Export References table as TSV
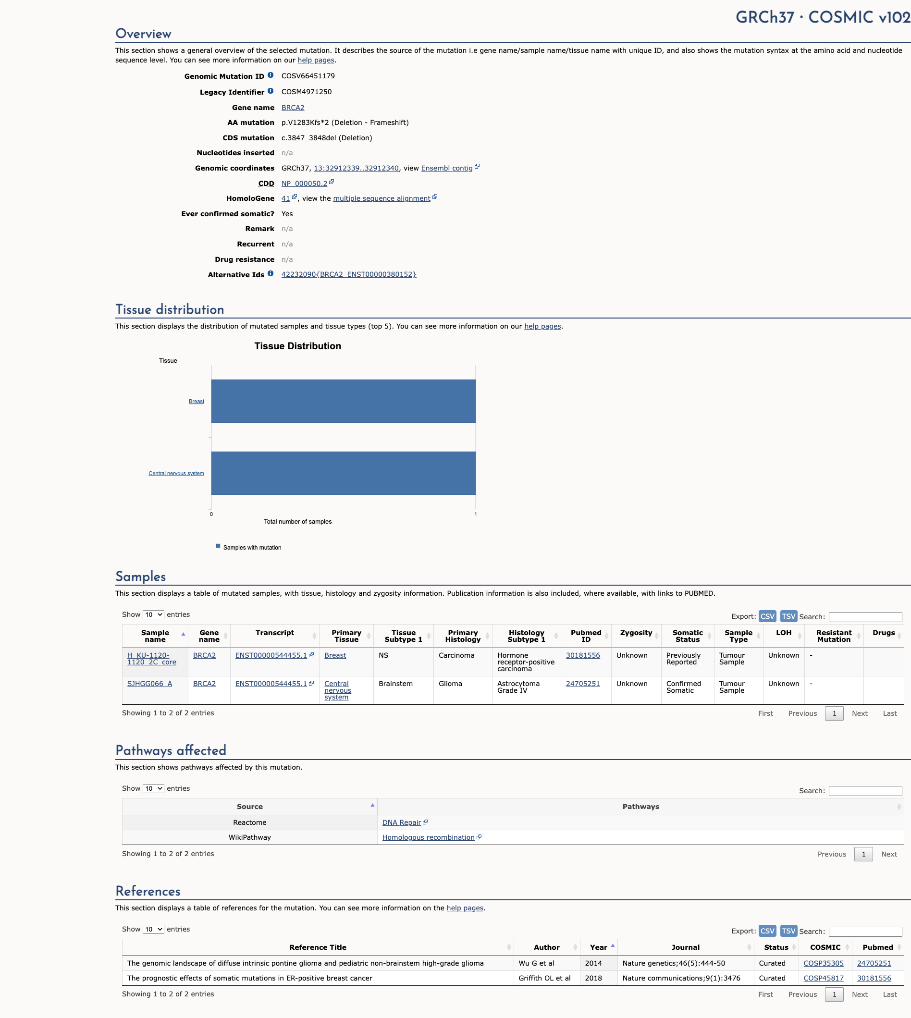Image resolution: width=911 pixels, height=1018 pixels. tap(788, 931)
